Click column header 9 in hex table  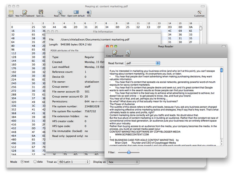pyautogui.click(x=120, y=23)
